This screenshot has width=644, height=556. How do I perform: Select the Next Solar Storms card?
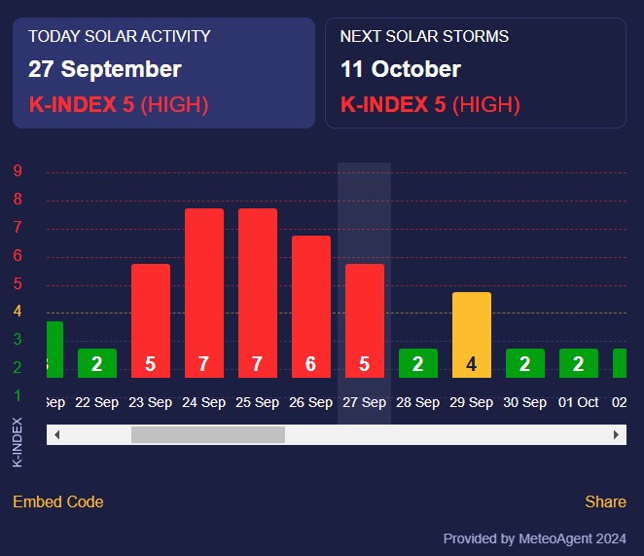click(x=475, y=73)
